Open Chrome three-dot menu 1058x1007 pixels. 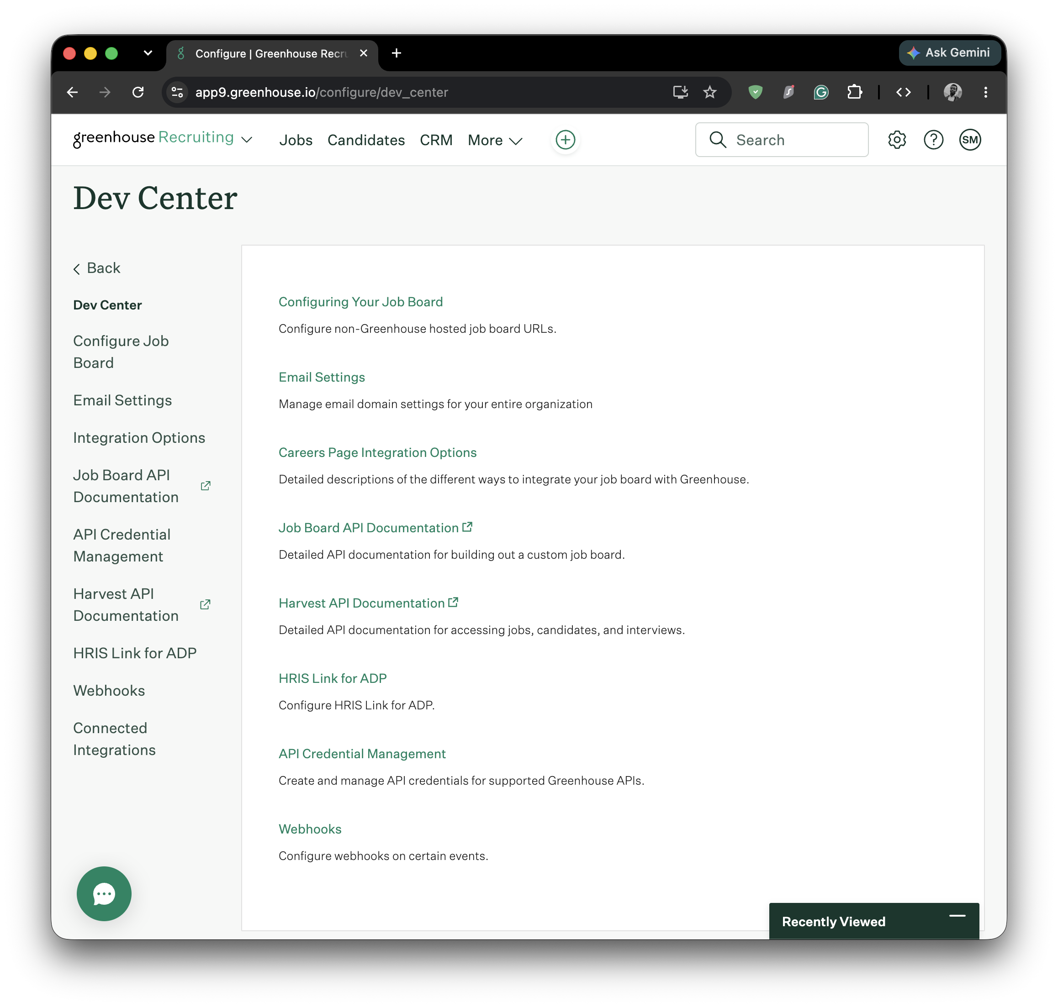(x=985, y=92)
